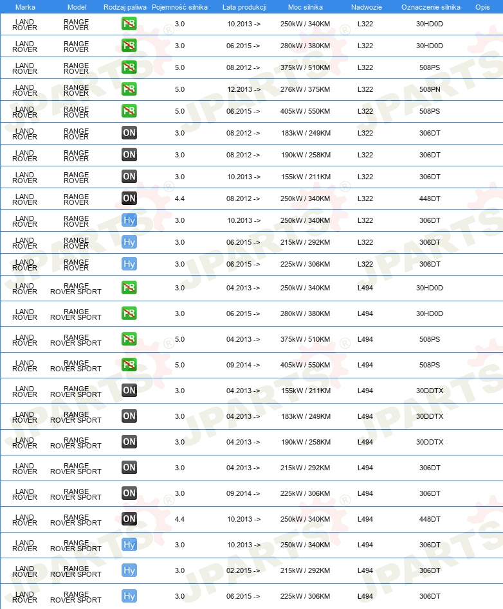
Task: Click petrol icon in L494 405kW/550KM row
Action: tap(129, 364)
